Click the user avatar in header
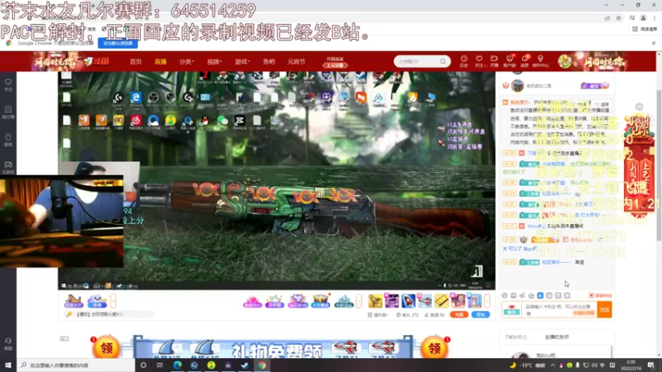Image resolution: width=662 pixels, height=372 pixels. pos(564,61)
